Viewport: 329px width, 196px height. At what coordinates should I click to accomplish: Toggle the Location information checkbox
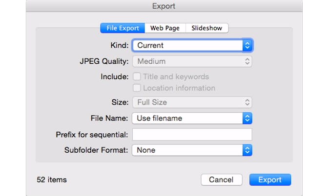tap(137, 88)
